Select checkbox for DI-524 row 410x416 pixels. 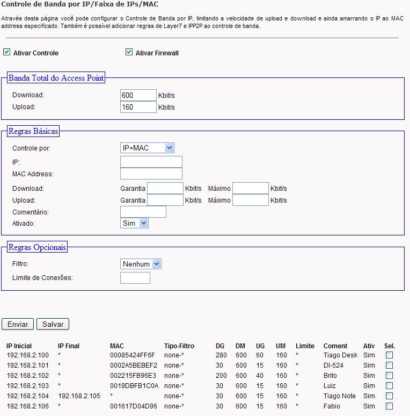click(389, 365)
